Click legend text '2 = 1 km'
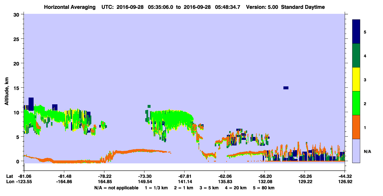 tap(184, 188)
